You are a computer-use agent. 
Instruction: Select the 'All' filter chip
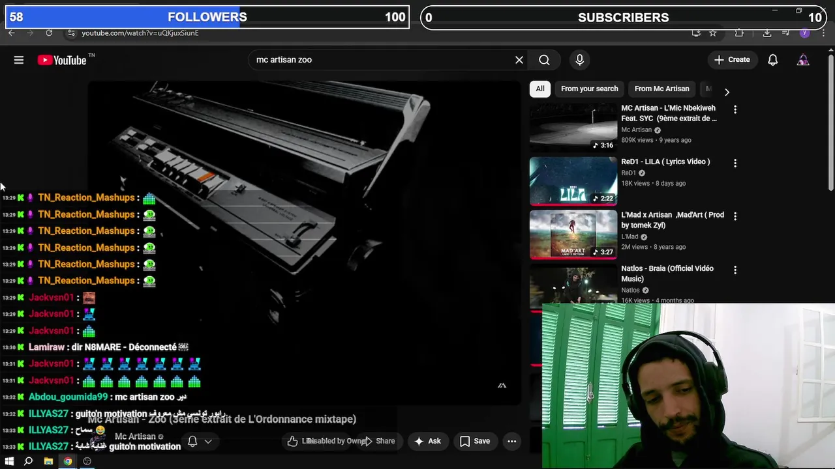(x=540, y=89)
